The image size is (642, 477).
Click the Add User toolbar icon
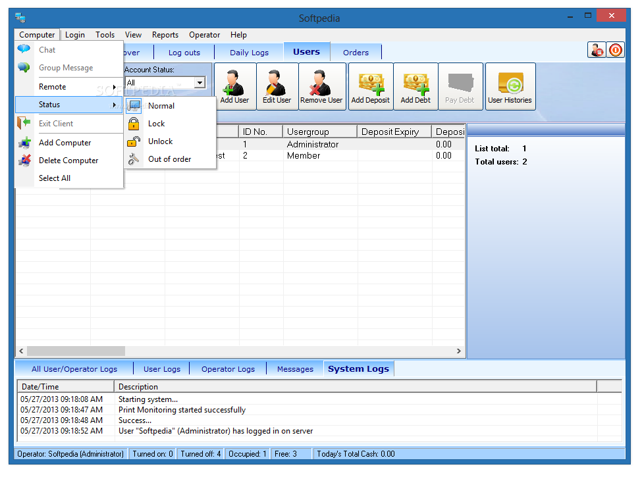(x=235, y=87)
